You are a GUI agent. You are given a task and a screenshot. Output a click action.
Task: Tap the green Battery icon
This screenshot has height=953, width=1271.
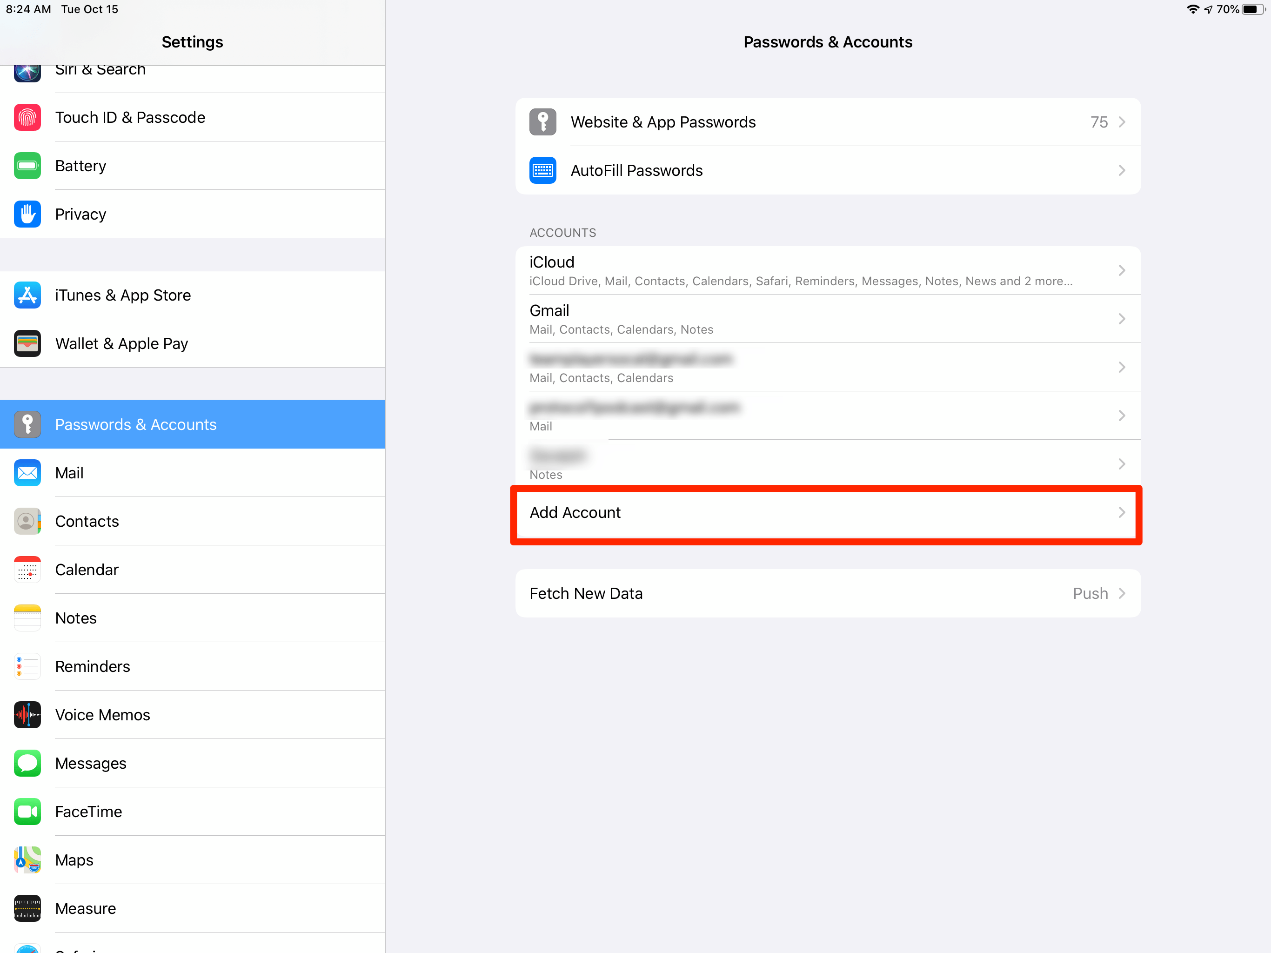27,166
